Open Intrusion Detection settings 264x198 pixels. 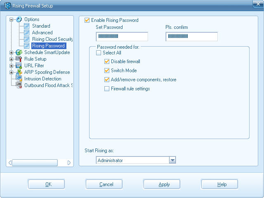tap(43, 79)
